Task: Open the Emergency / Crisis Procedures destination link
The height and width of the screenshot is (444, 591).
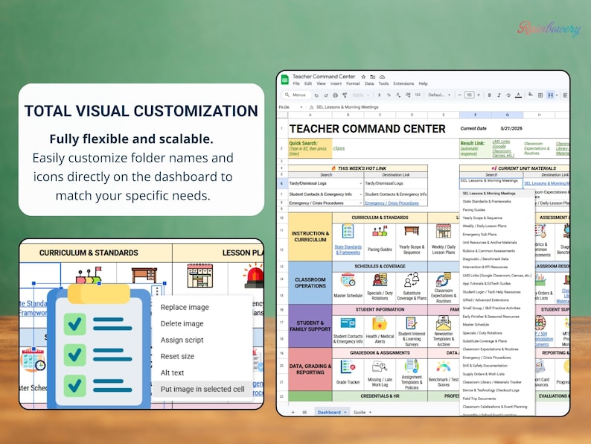Action: 392,203
